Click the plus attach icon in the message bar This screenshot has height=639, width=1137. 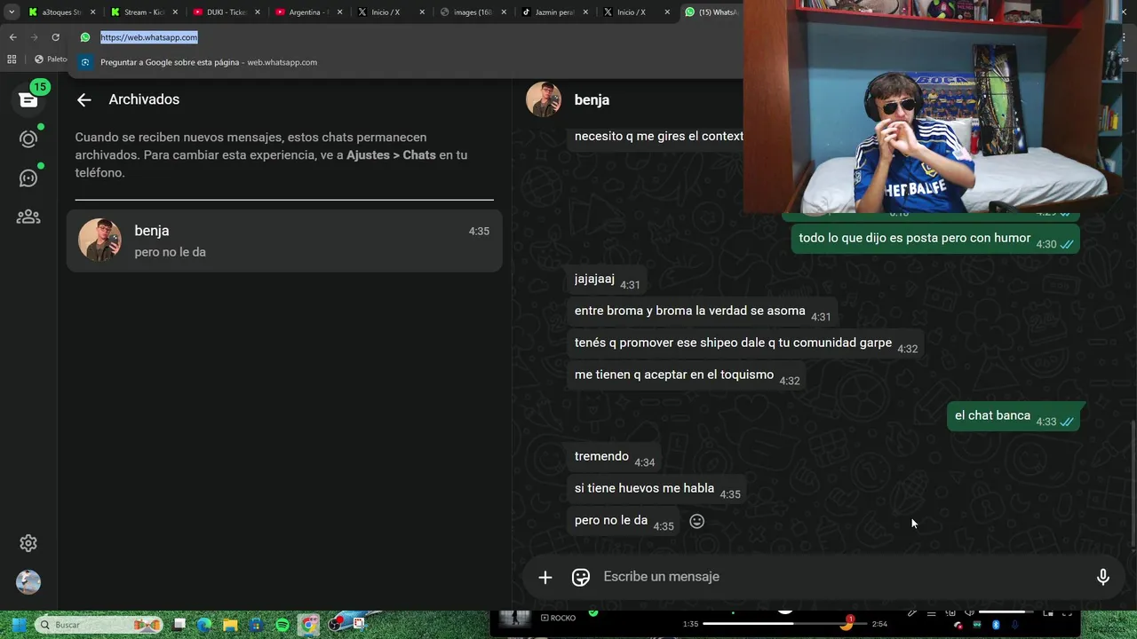pyautogui.click(x=545, y=577)
